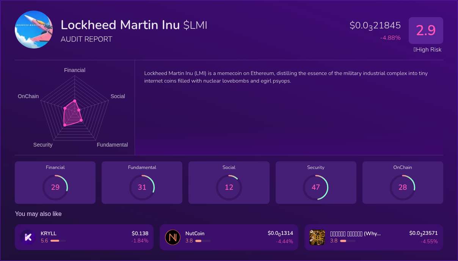Click the NutCoin 3.8 score progress bar
Viewport: 458px width, 261px height.
coord(203,241)
